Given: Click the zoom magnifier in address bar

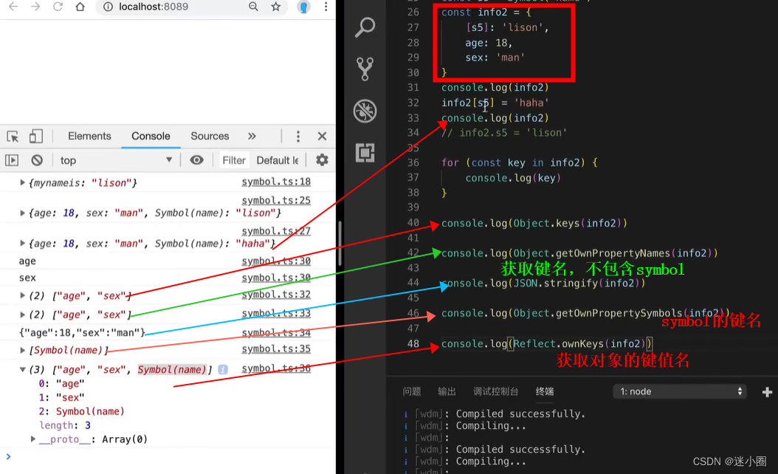Looking at the screenshot, I should [x=253, y=7].
